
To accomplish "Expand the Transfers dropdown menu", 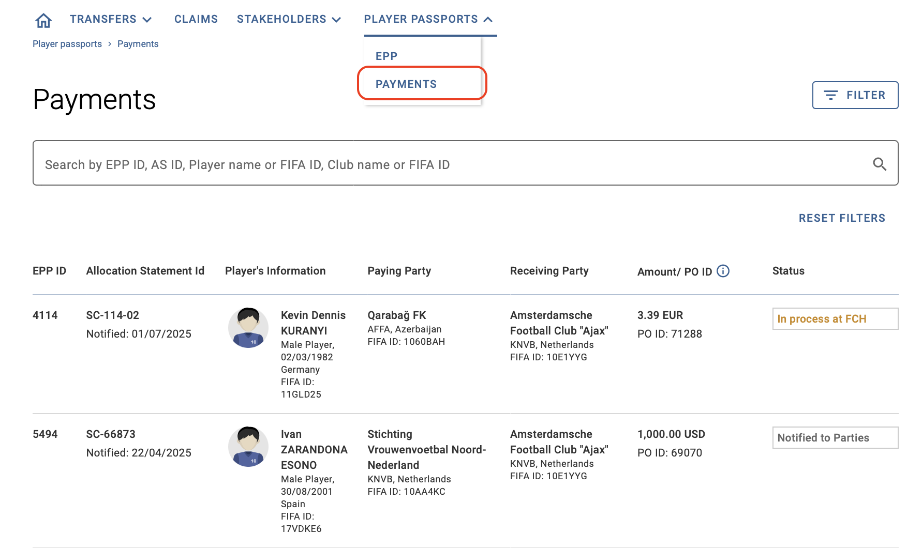I will (111, 19).
